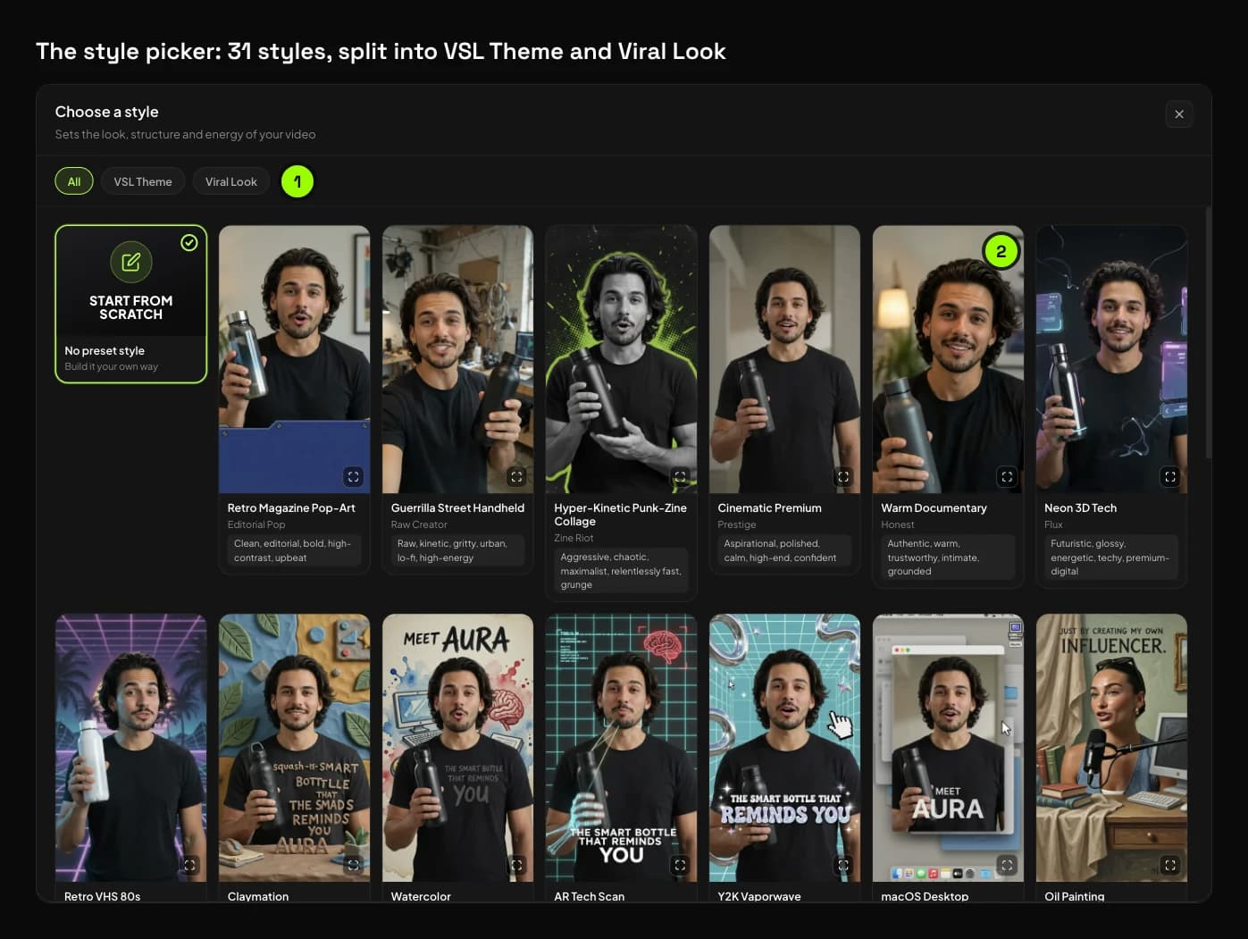Select the Guerrilla Street Handheld thumbnail
The width and height of the screenshot is (1248, 939).
coord(458,359)
